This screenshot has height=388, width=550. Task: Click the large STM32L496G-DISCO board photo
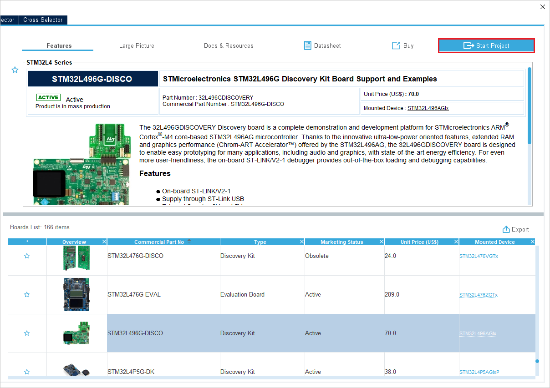(82, 165)
